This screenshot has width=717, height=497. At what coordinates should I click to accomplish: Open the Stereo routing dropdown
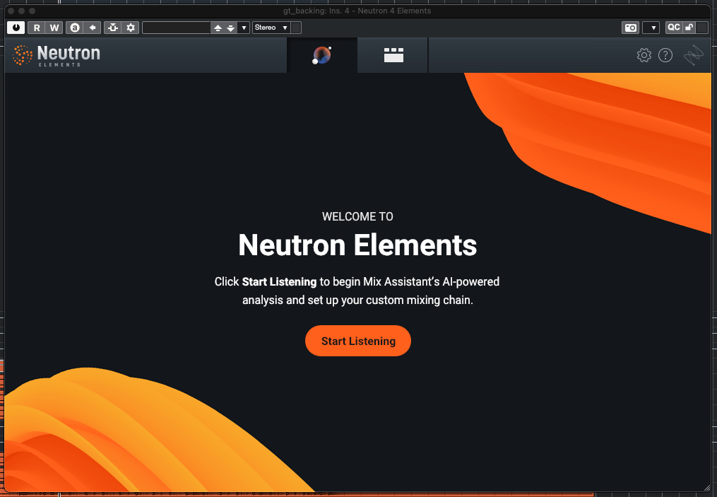(271, 28)
